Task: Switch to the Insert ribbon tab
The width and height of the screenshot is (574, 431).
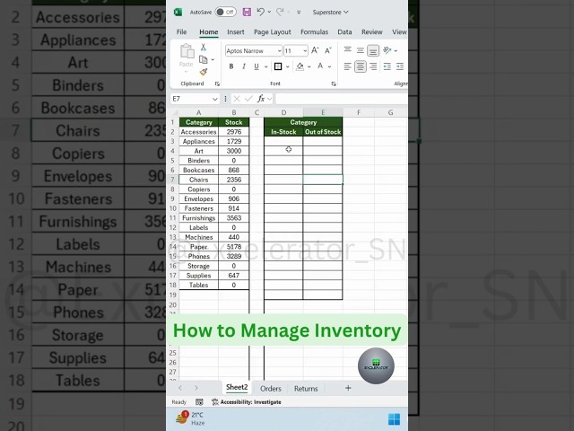Action: click(236, 32)
